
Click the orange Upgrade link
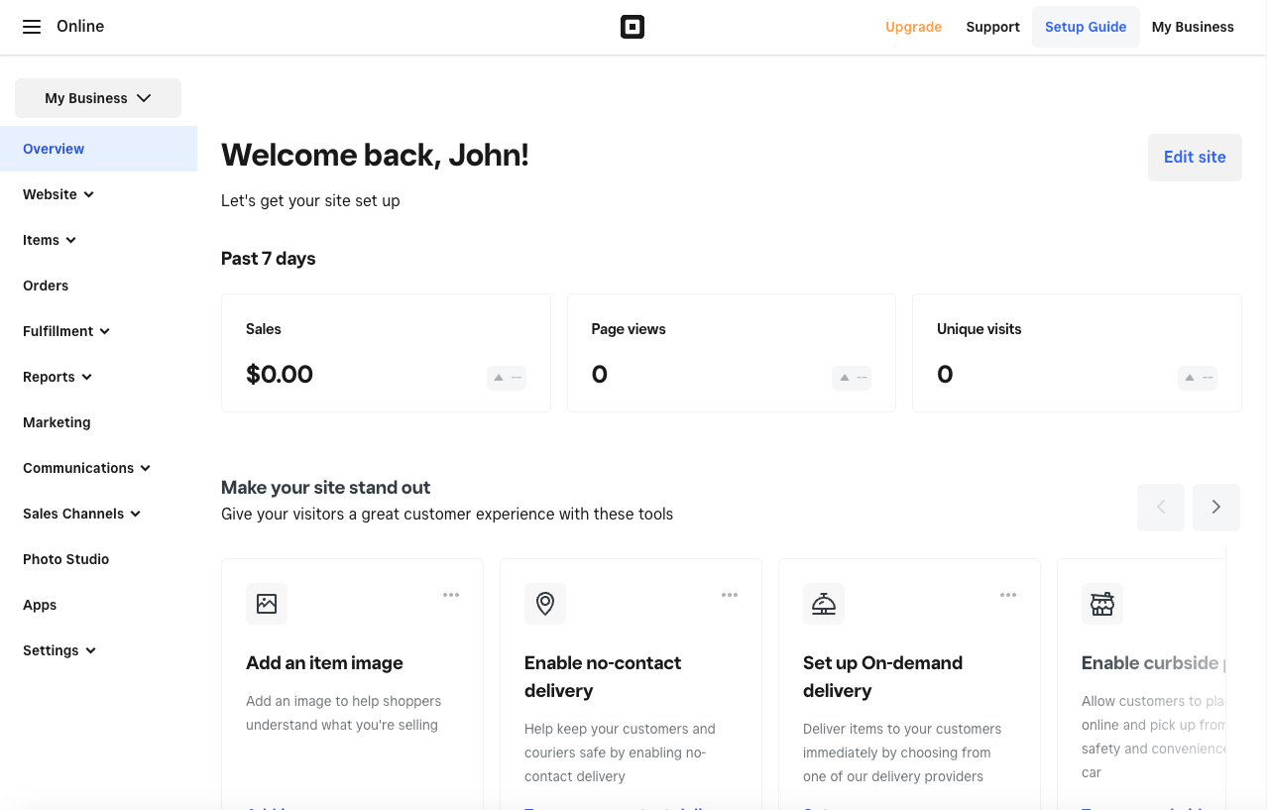[913, 27]
